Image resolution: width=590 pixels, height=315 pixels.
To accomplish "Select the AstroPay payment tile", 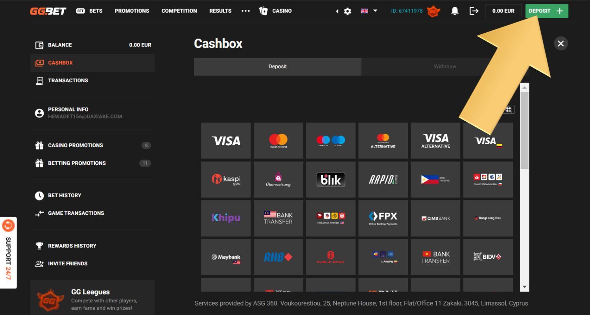I will [383, 257].
